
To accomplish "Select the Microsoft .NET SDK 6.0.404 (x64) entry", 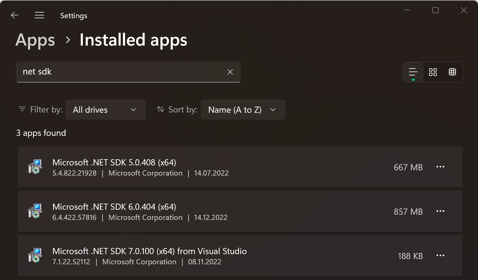I will tap(114, 207).
